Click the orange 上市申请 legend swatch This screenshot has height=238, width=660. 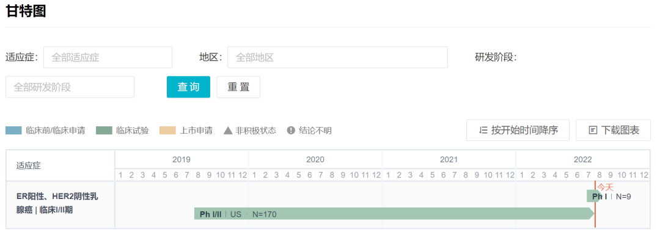pos(167,131)
